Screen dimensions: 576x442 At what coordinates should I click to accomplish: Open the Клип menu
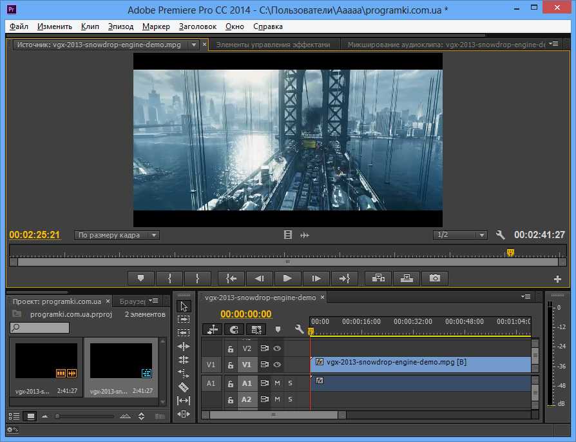coord(90,26)
